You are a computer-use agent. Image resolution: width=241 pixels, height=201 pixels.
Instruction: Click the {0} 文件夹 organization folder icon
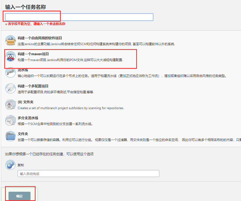click(x=10, y=104)
